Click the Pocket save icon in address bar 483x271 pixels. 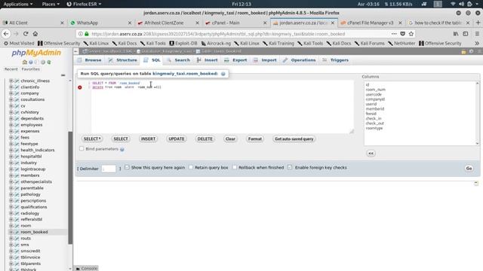point(402,34)
